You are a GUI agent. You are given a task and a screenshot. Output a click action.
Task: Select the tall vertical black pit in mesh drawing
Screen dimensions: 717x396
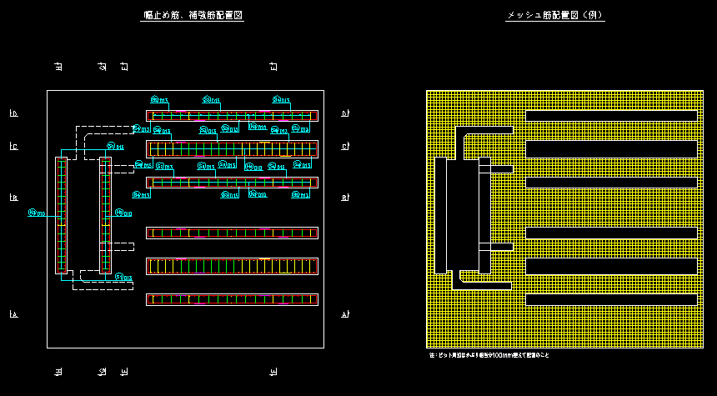pos(440,215)
